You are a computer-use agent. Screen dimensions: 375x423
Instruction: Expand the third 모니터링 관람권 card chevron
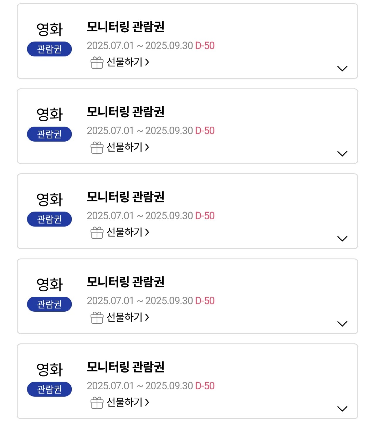342,239
